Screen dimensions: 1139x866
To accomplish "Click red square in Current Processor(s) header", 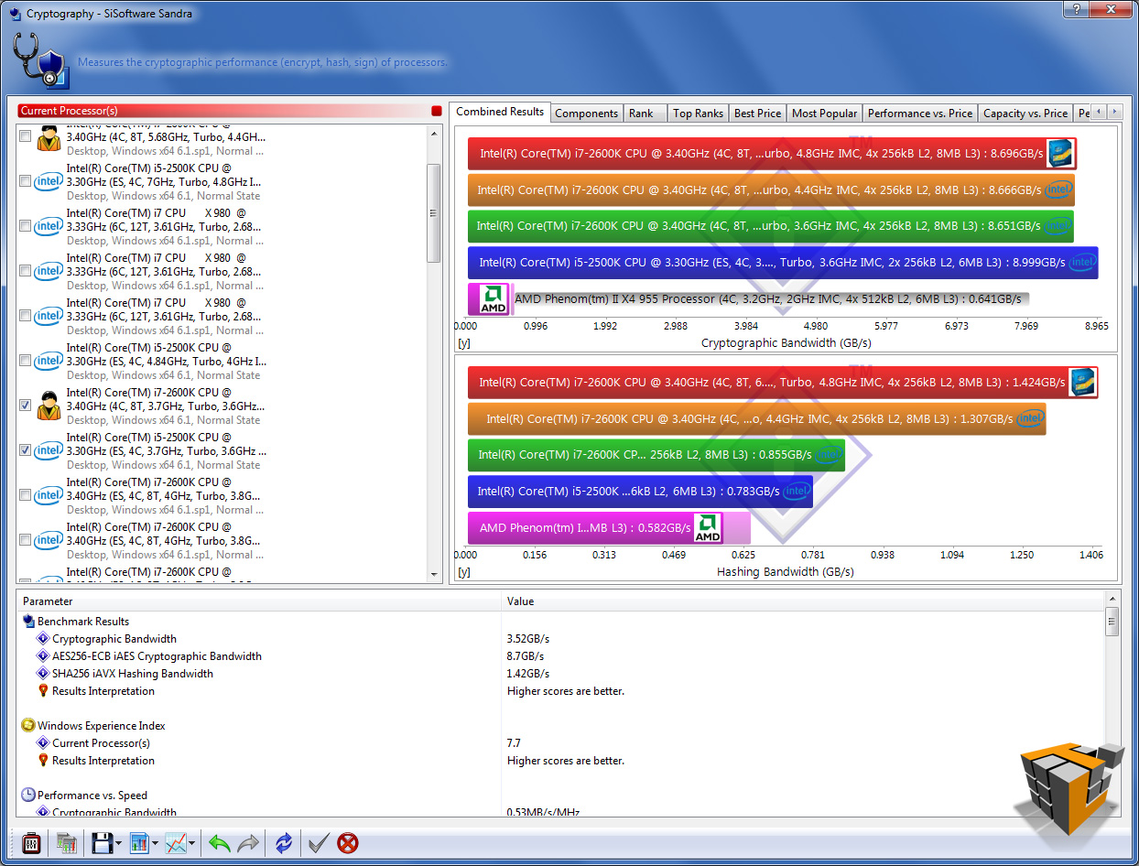I will click(436, 111).
